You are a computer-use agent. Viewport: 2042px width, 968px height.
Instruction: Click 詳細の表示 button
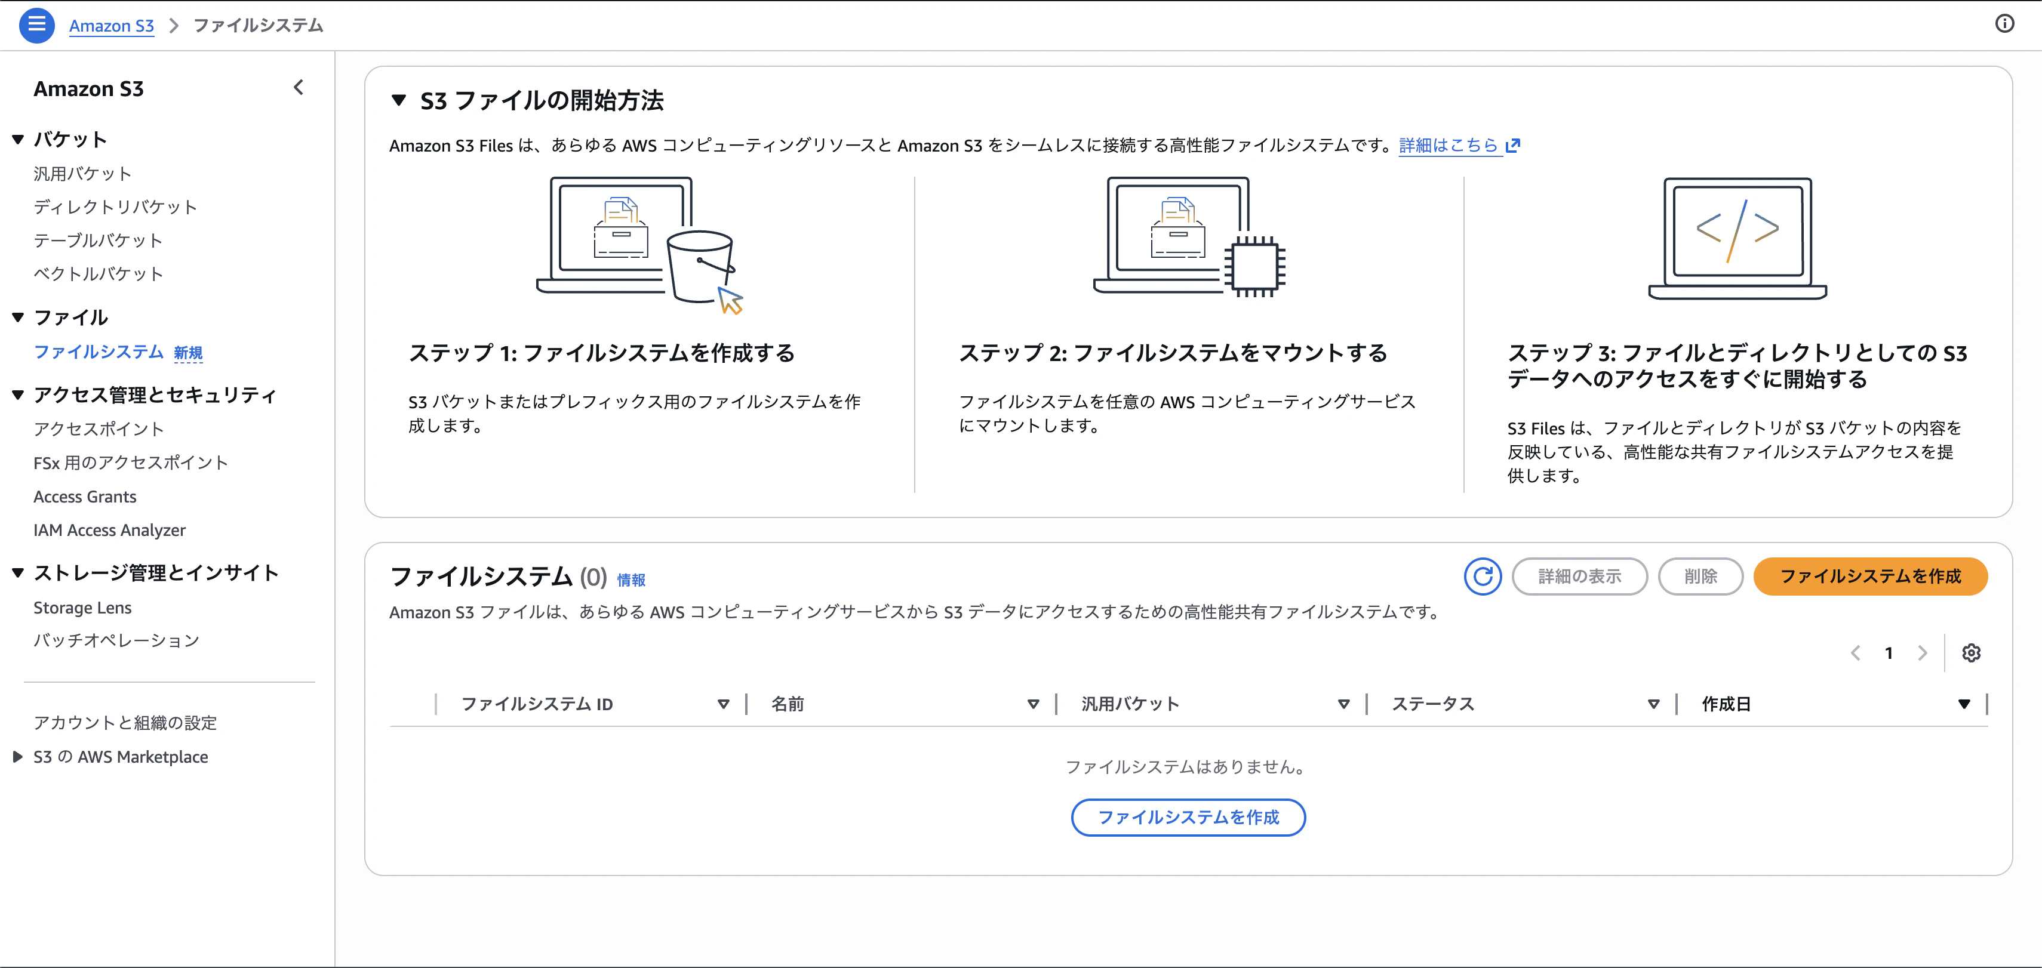coord(1579,576)
